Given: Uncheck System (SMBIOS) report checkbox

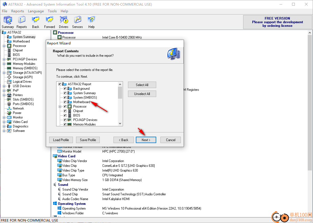Looking at the screenshot, I should click(x=65, y=98).
